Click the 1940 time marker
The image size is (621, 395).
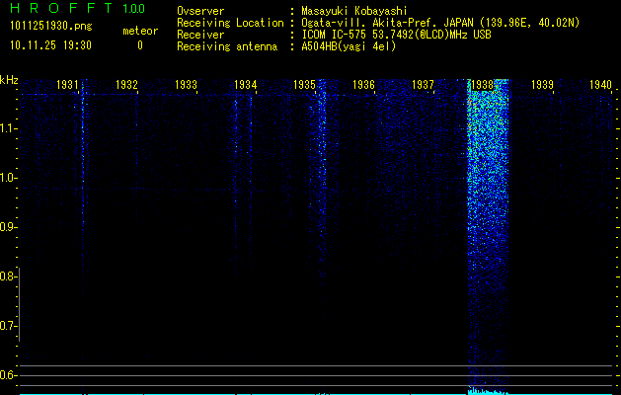(601, 85)
